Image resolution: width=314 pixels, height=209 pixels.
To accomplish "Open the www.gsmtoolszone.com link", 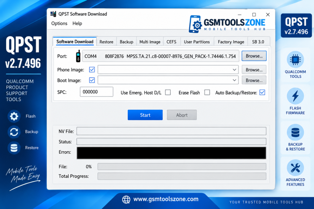I will point(166,199).
